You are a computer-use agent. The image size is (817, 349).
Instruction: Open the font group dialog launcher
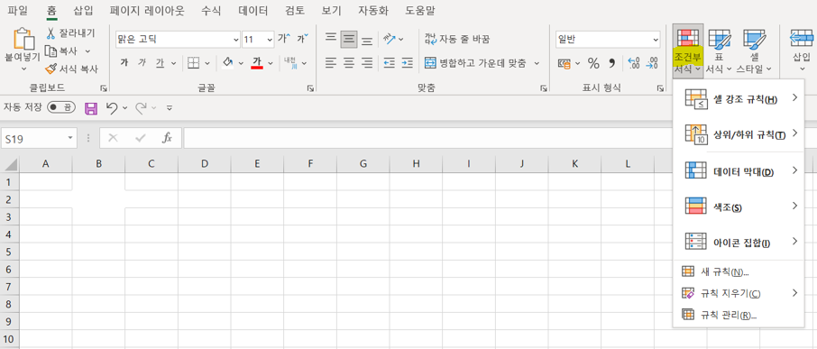click(310, 88)
